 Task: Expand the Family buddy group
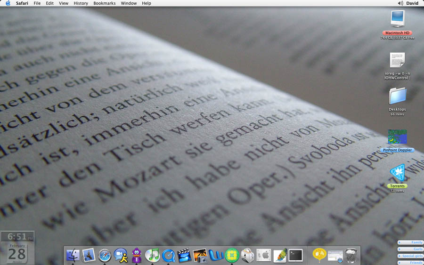click(x=410, y=242)
